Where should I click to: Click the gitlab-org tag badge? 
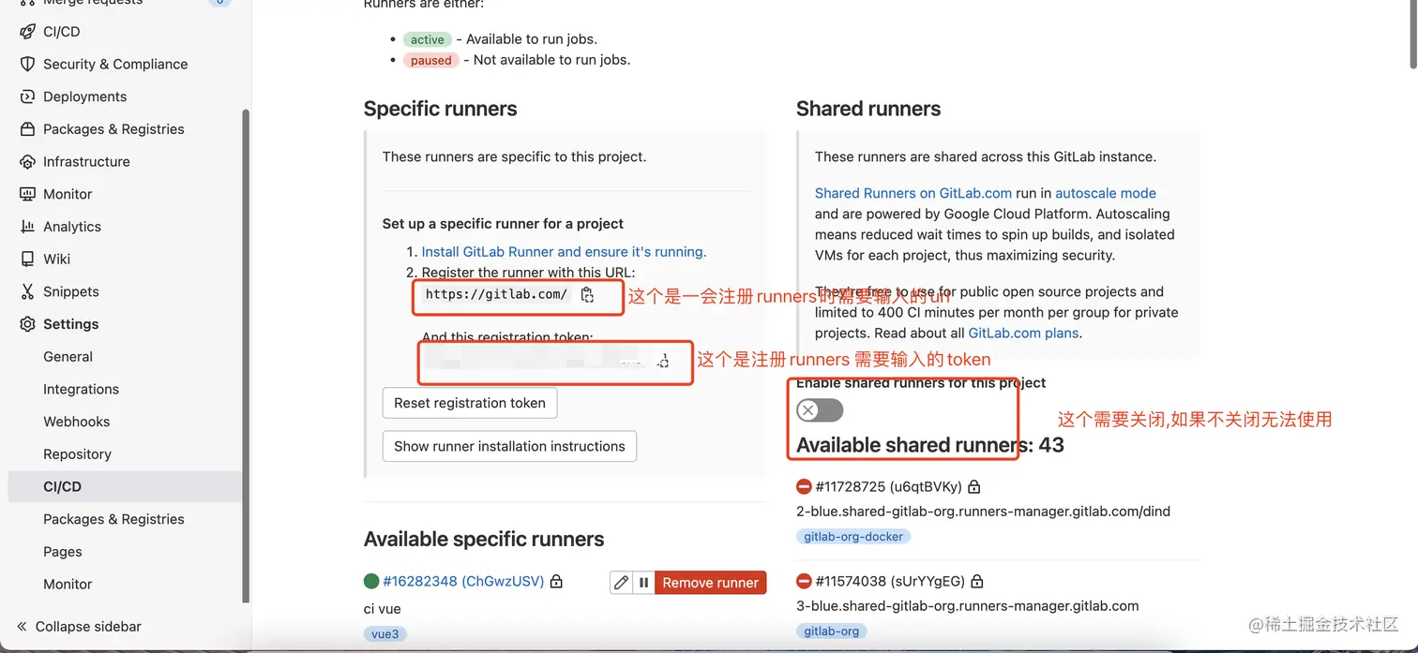[x=831, y=631]
